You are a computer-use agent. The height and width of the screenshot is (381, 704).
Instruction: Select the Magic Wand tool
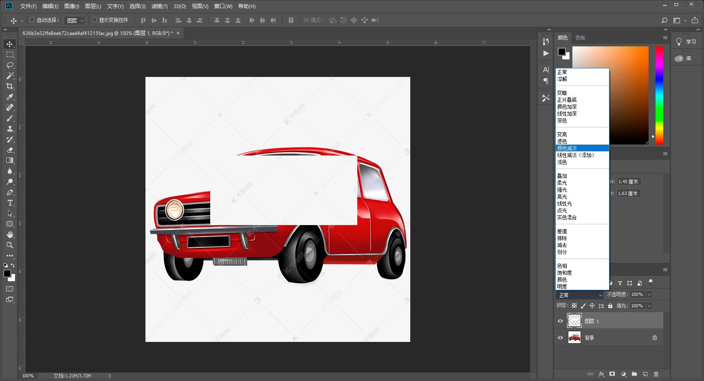click(10, 76)
